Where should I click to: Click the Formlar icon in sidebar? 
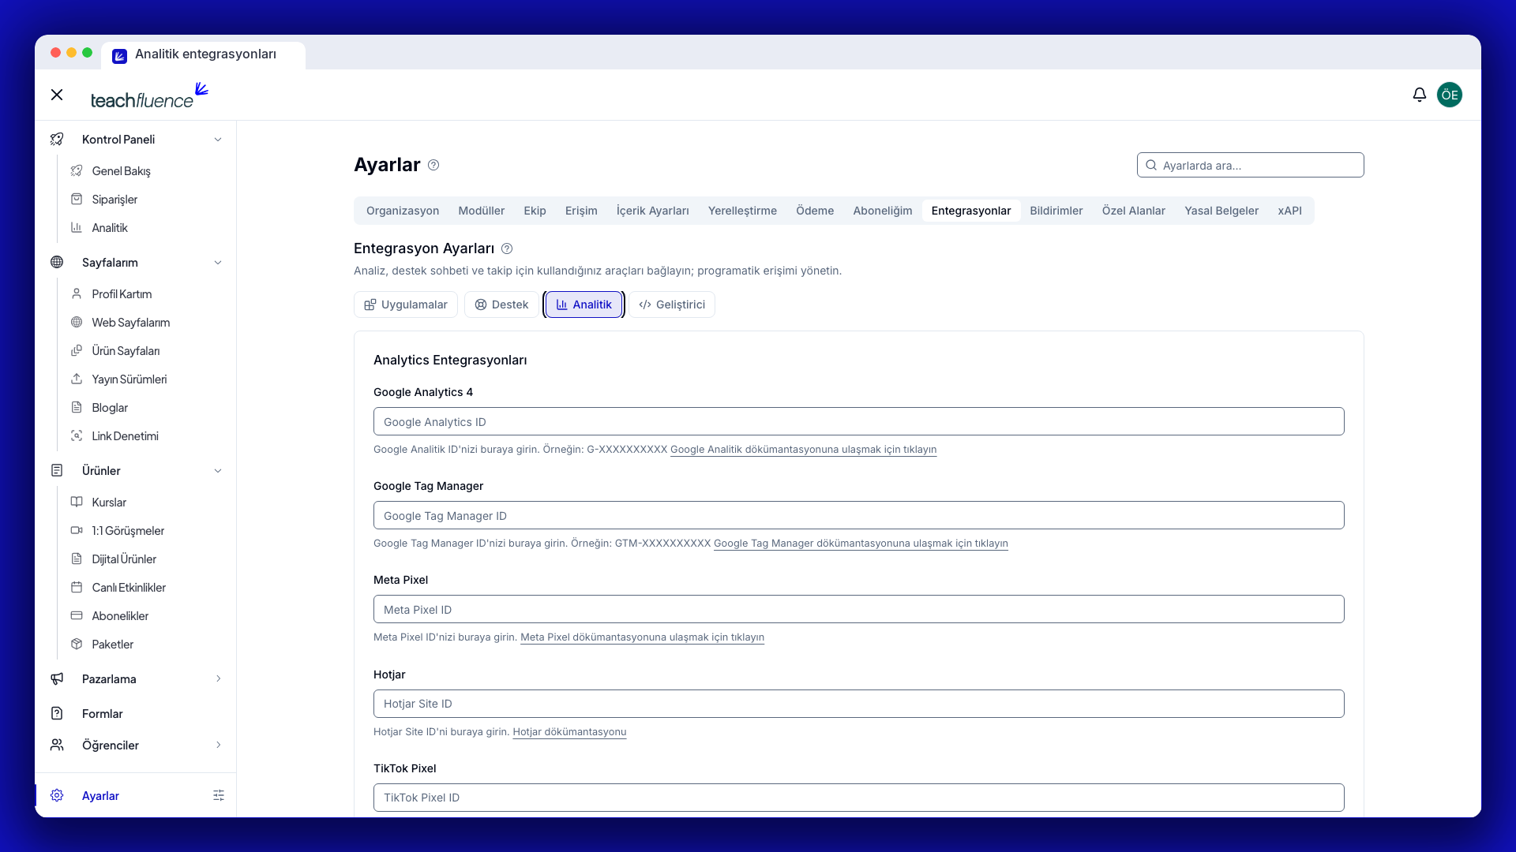coord(57,714)
